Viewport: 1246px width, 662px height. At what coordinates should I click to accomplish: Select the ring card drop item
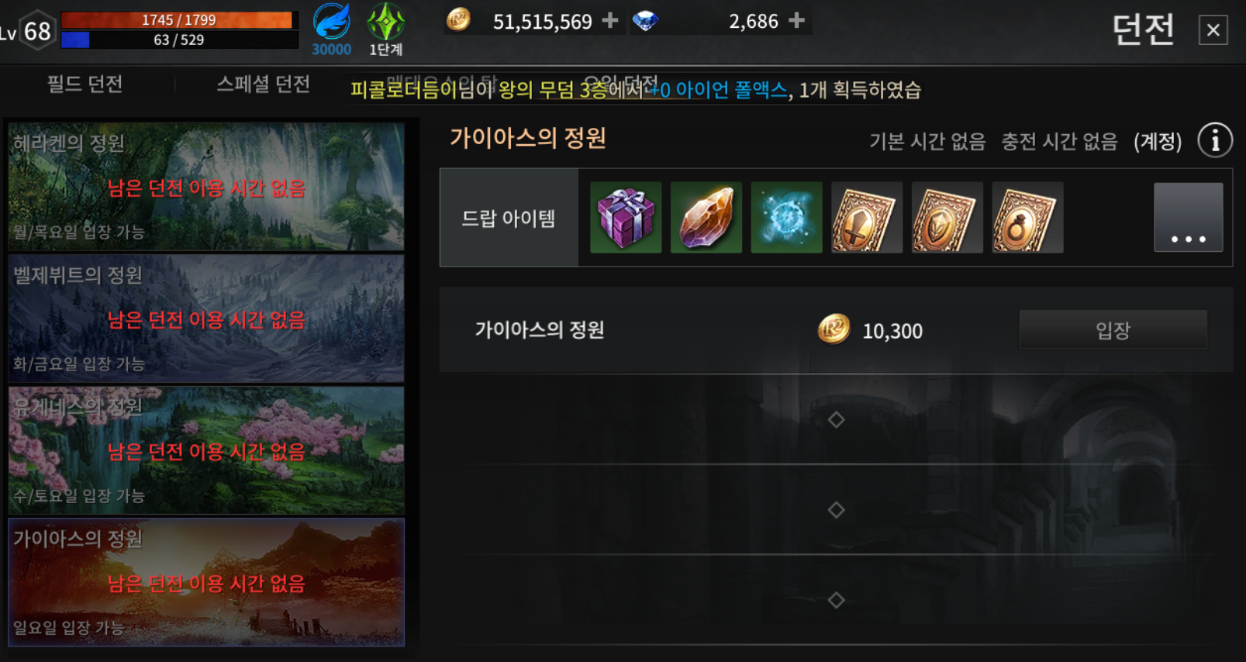tap(1027, 218)
